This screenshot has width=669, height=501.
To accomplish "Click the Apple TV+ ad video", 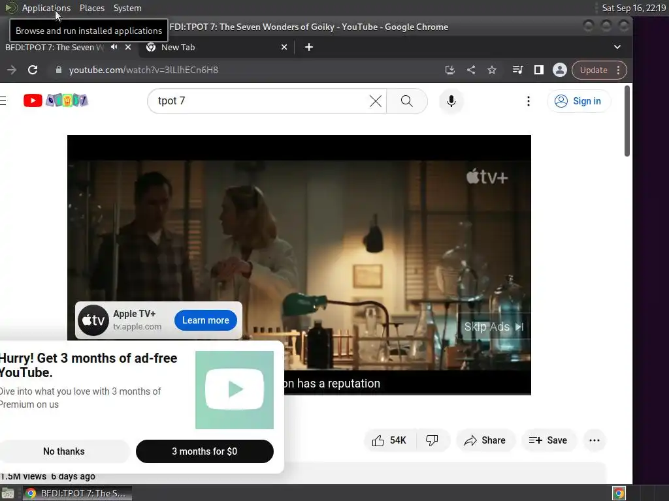I will (299, 239).
